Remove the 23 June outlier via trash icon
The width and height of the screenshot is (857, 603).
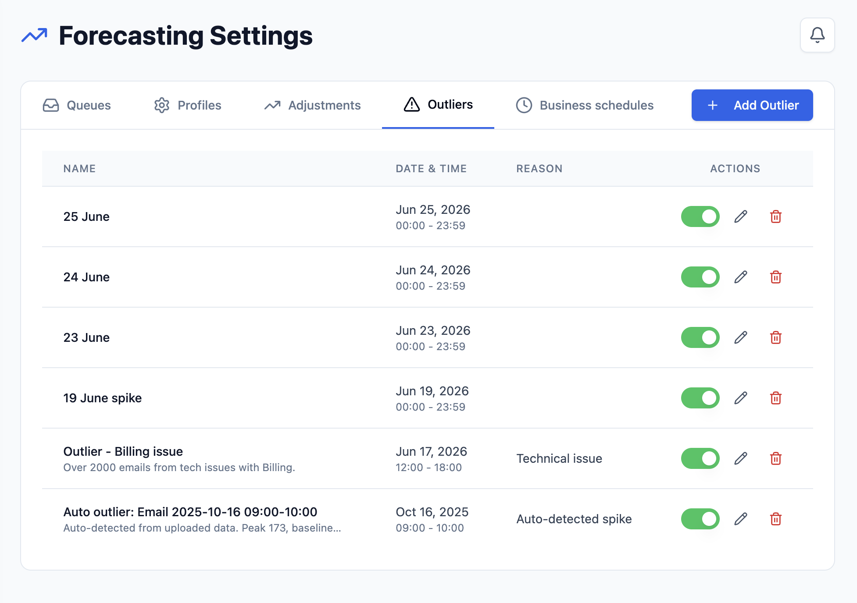click(776, 337)
